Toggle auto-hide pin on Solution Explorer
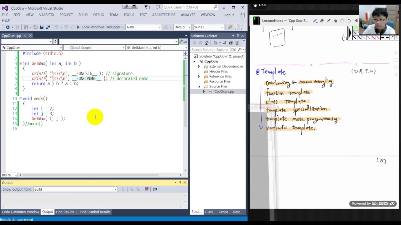The width and height of the screenshot is (401, 225). tap(238, 36)
